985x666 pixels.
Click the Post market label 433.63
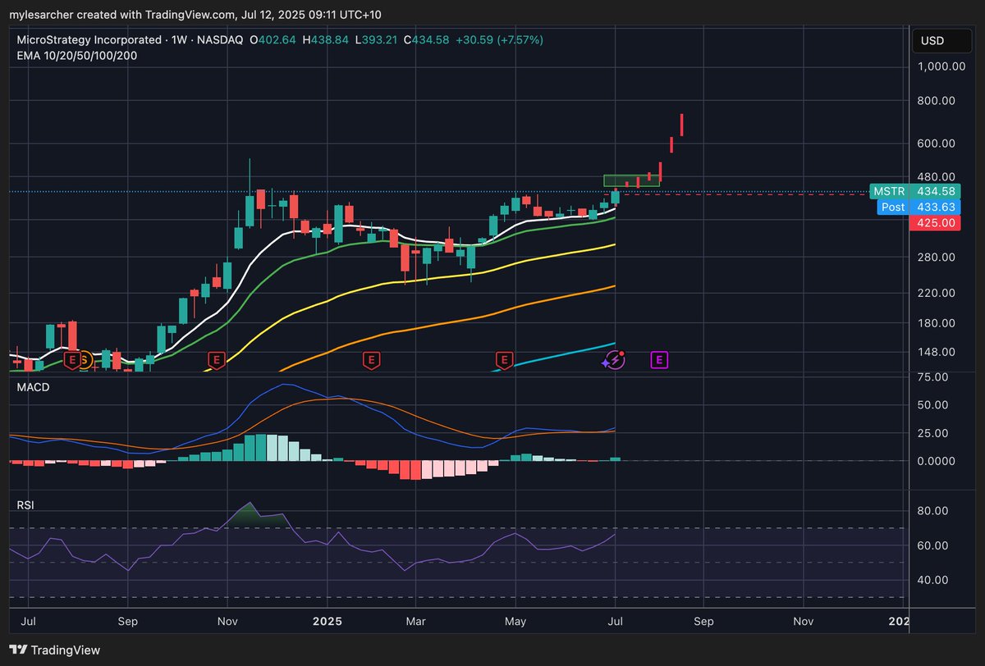tap(919, 208)
